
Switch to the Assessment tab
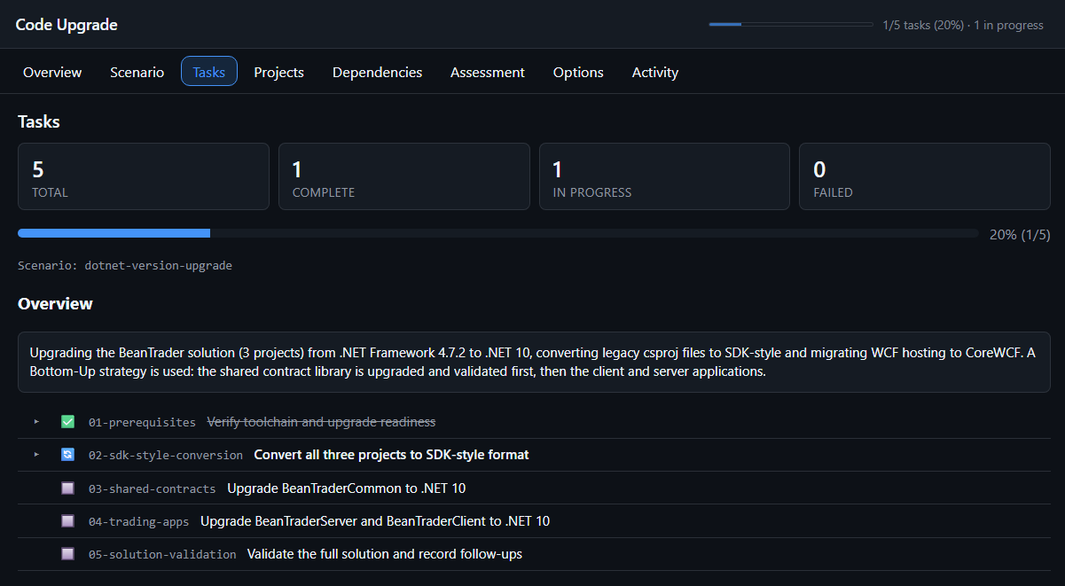pos(488,72)
